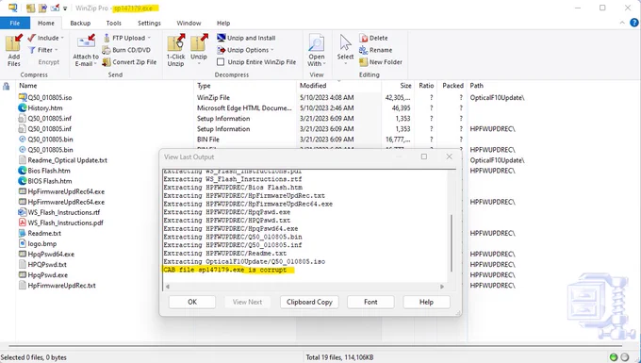Sort list by Type column header
Image resolution: width=641 pixels, height=363 pixels.
[x=245, y=86]
